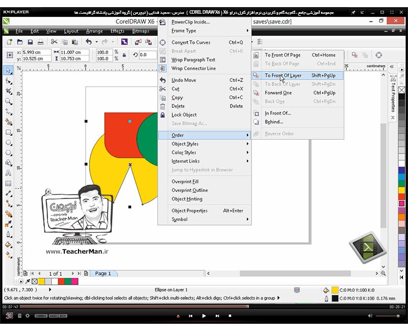Click the object width field
408x331 pixels.
[x=74, y=52]
